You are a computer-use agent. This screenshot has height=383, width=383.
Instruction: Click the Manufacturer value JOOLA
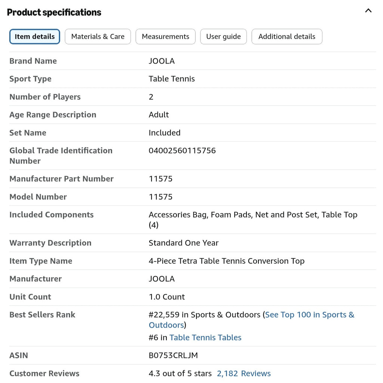[x=162, y=279]
